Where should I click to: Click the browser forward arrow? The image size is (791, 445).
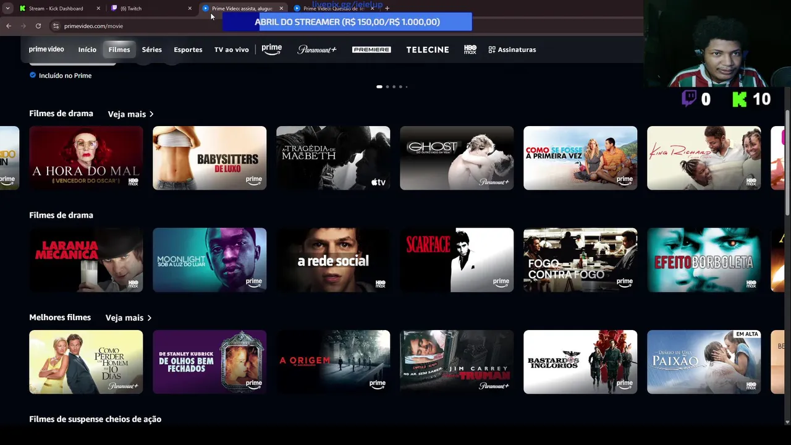tap(23, 26)
